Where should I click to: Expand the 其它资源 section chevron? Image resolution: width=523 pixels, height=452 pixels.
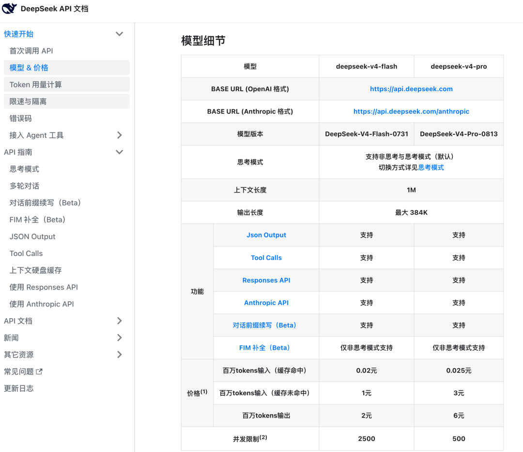point(120,355)
